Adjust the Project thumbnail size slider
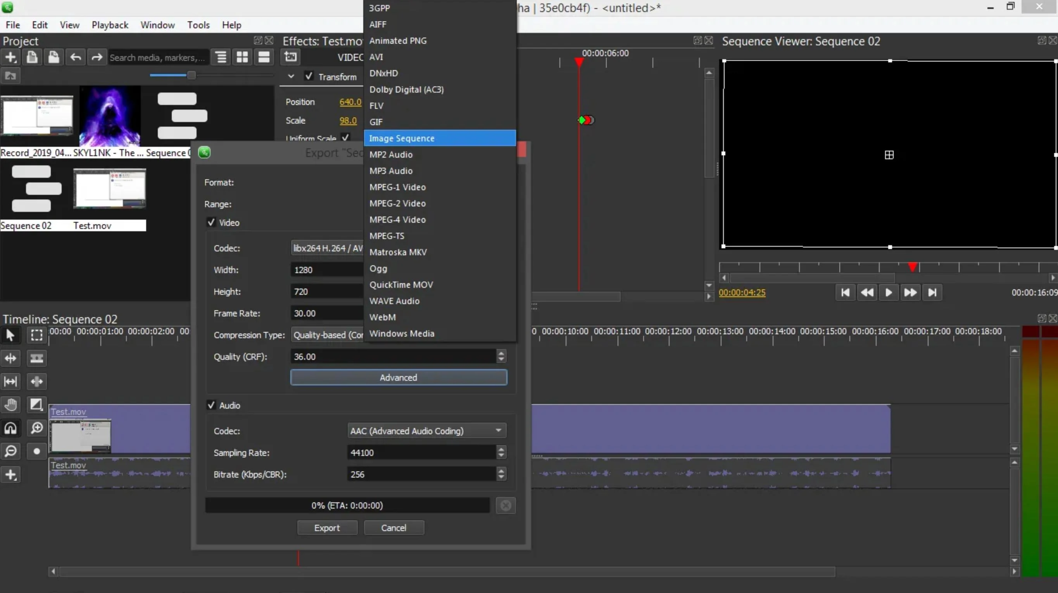1058x593 pixels. tap(192, 75)
